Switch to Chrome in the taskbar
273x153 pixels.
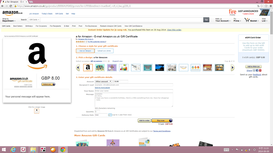(x=63, y=150)
